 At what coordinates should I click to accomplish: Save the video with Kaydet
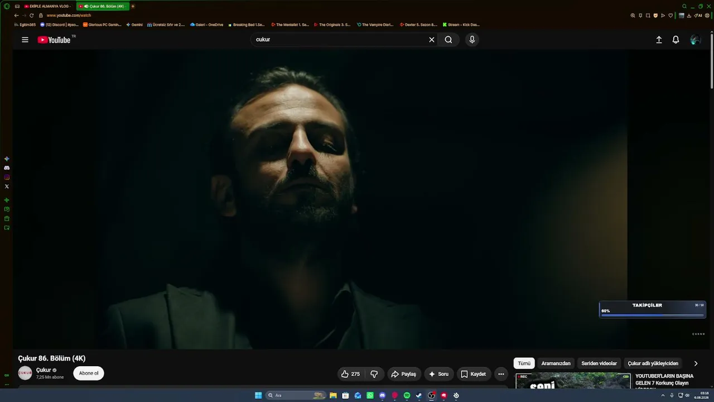pyautogui.click(x=474, y=374)
